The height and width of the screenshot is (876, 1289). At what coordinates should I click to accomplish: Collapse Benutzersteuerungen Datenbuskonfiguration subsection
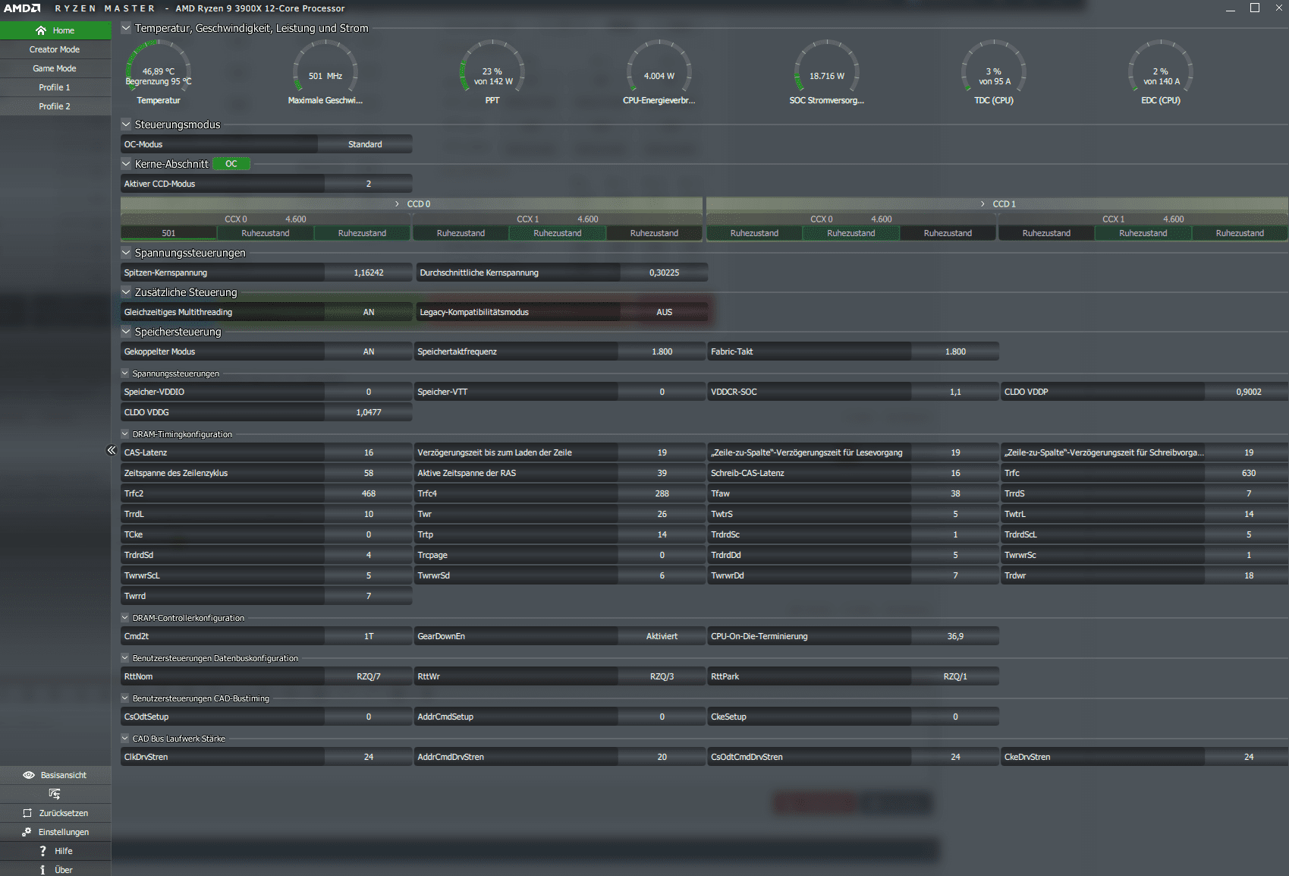tap(125, 658)
